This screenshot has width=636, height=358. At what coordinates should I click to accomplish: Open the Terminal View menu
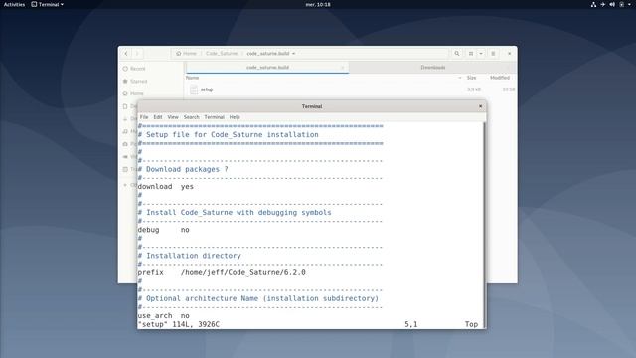[173, 117]
